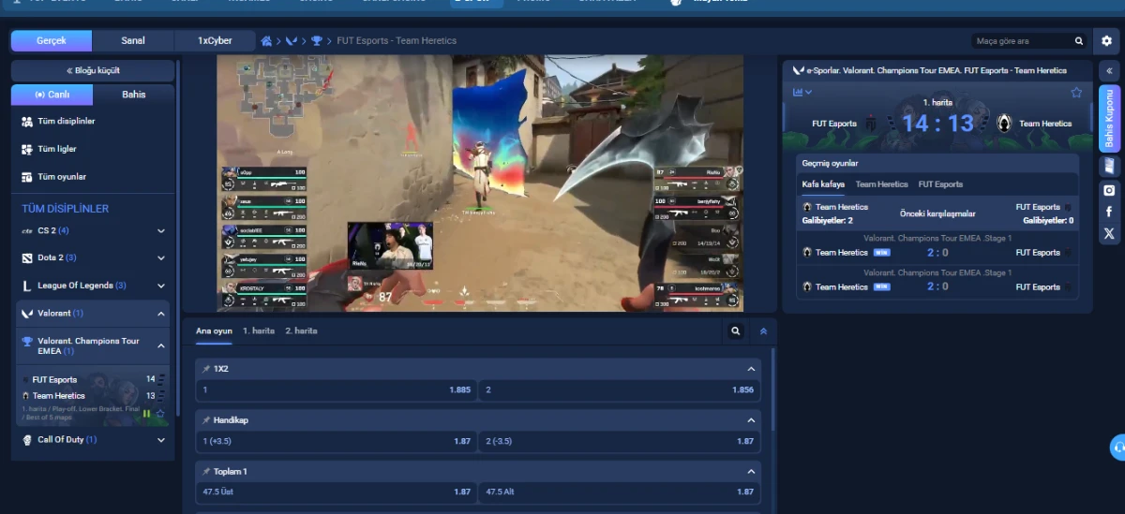Open the X (Twitter) social icon

click(1109, 233)
